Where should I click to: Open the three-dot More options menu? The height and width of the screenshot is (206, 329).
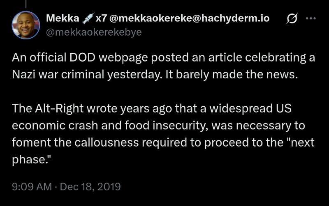click(x=311, y=19)
